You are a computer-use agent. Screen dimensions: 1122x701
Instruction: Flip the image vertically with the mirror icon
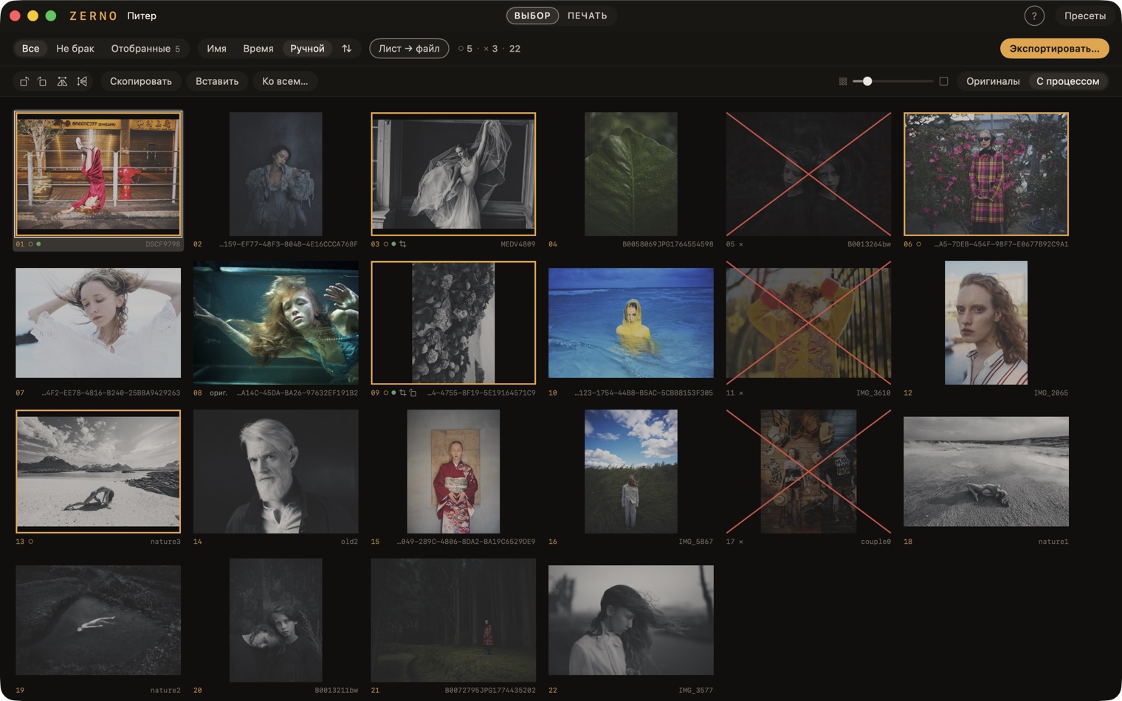coord(82,81)
